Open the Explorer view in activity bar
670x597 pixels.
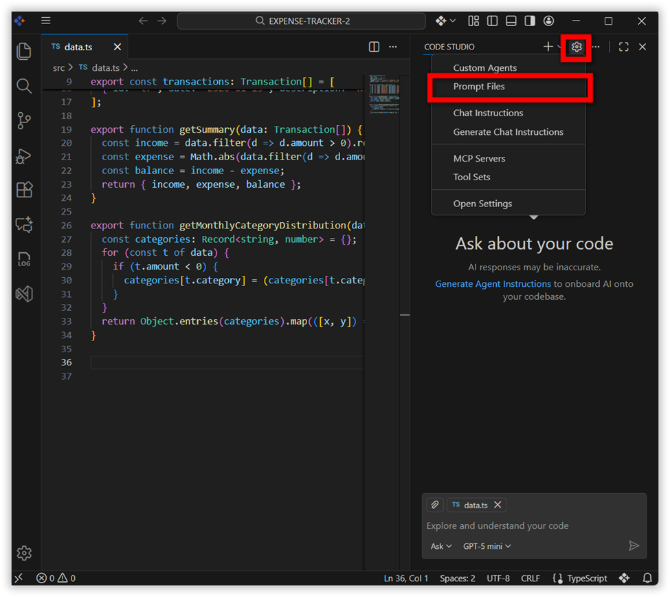coord(24,52)
